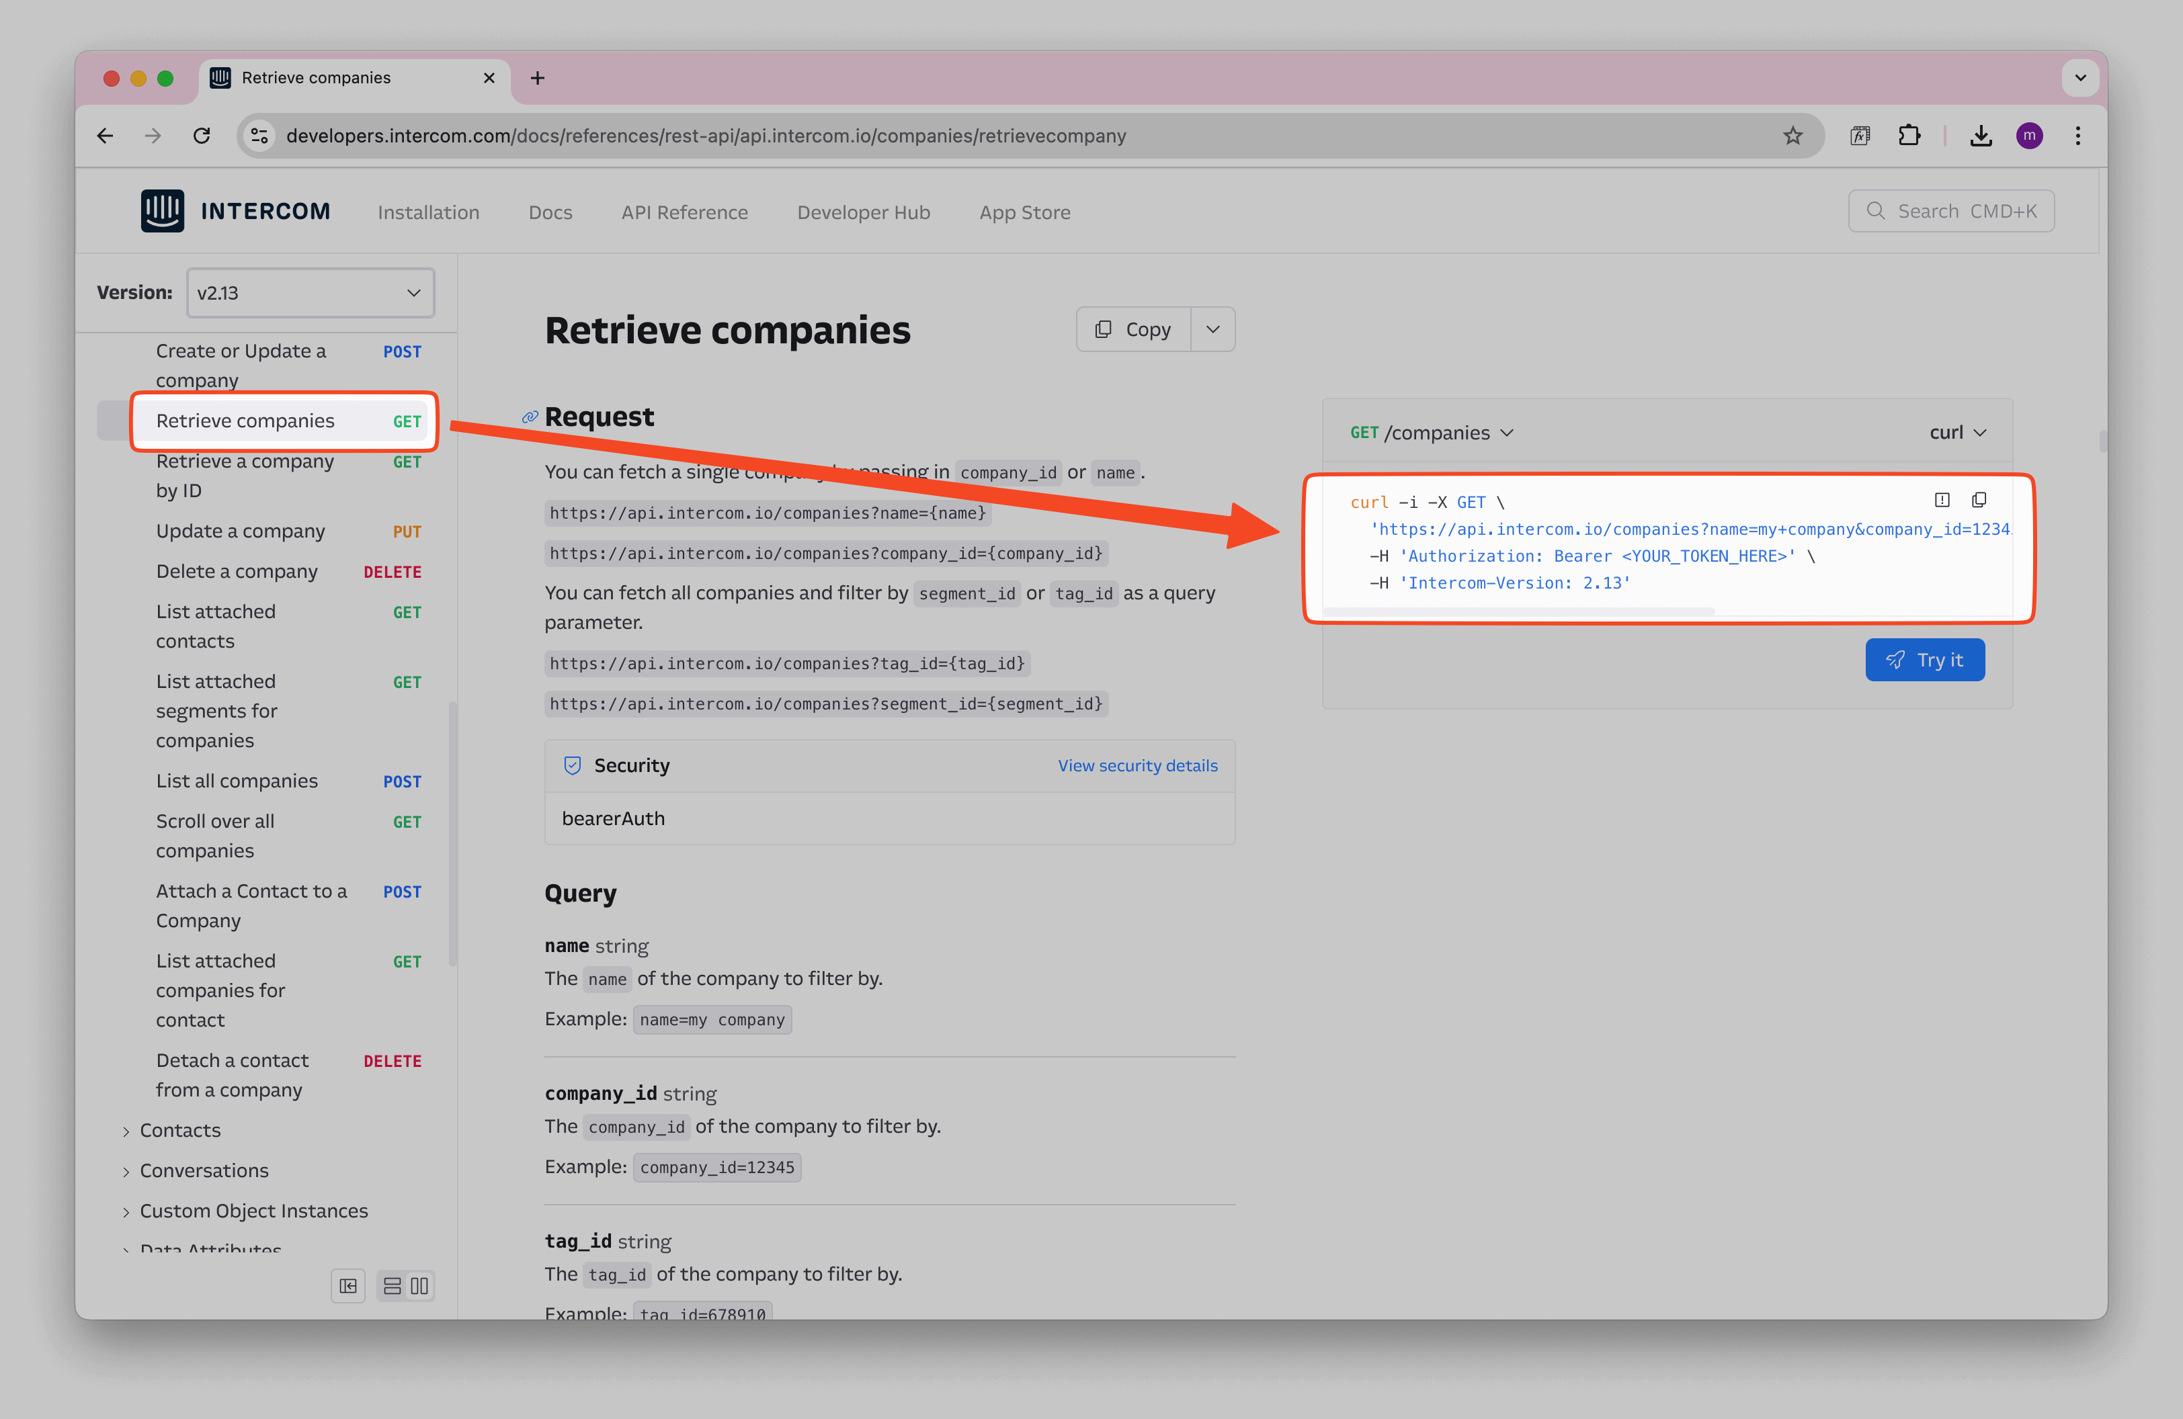Click the shield icon next to Security
This screenshot has height=1419, width=2183.
(573, 765)
